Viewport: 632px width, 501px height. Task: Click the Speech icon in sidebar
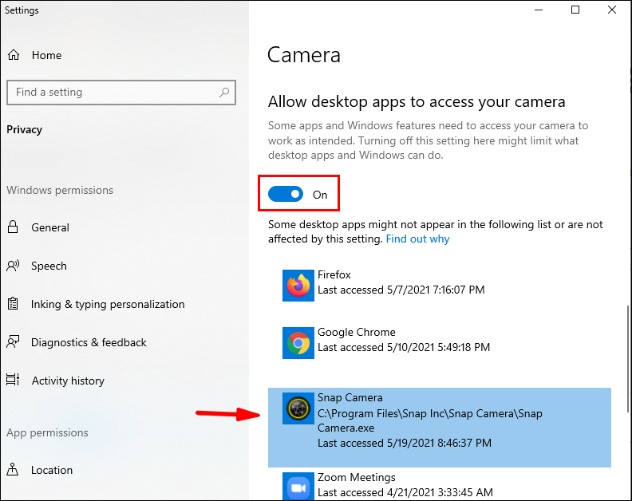click(x=13, y=266)
